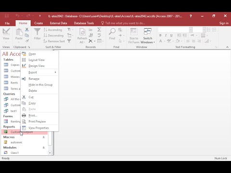Viewport: 231px width, 173px height.
Task: Click the Help question mark icon
Action: [191, 16]
